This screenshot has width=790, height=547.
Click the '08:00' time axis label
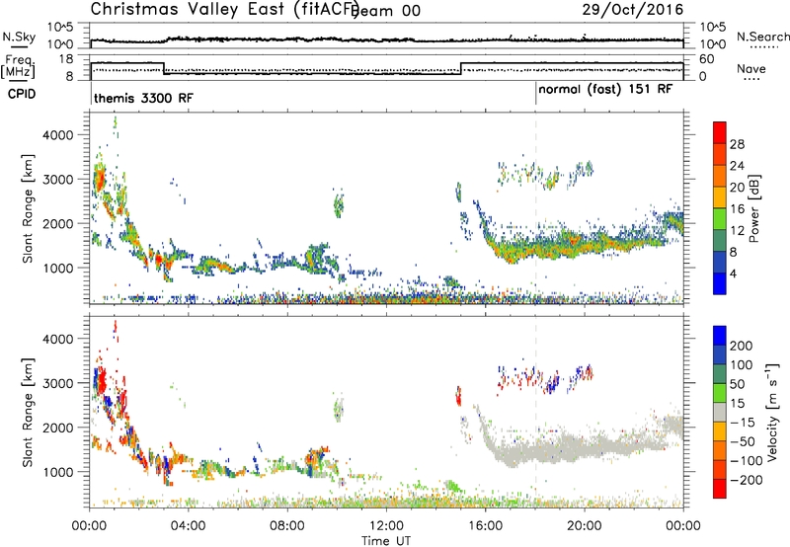(x=287, y=526)
